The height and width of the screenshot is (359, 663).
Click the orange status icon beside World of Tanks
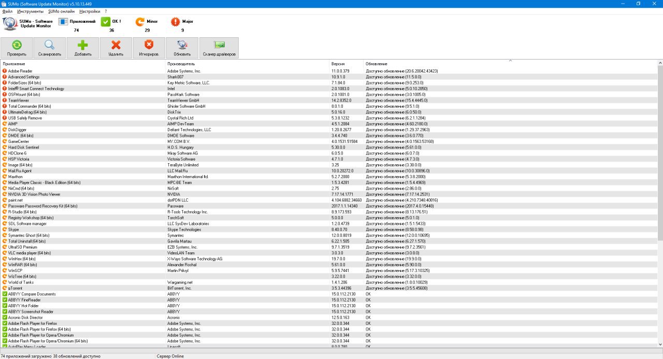coord(5,282)
